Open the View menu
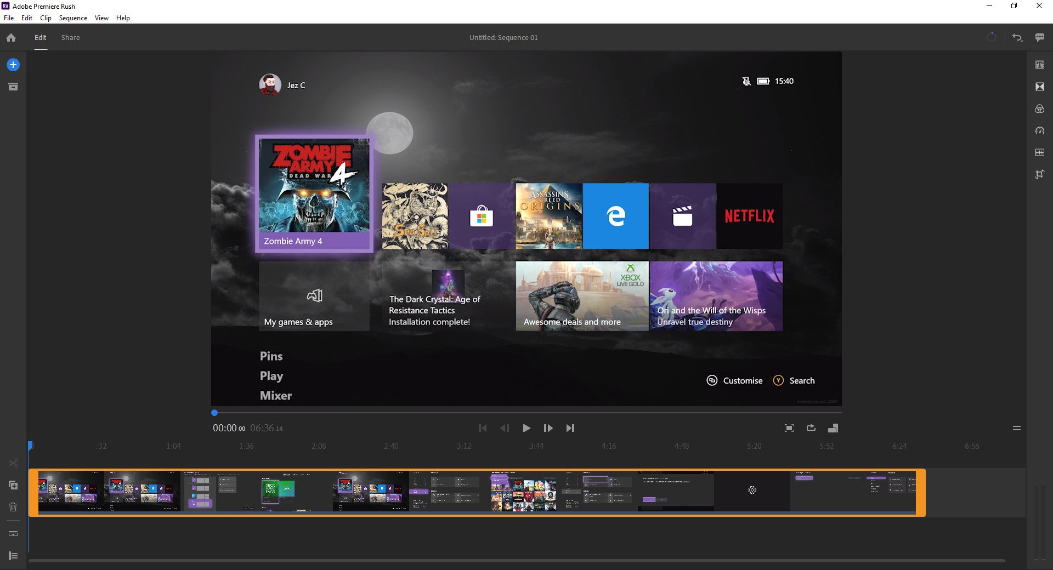 tap(101, 18)
